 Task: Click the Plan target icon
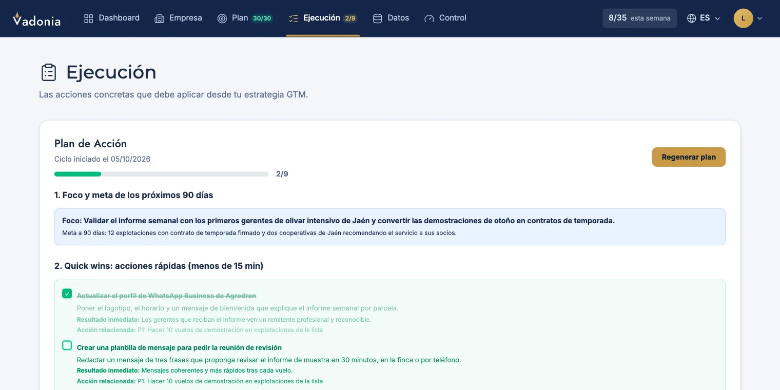222,18
